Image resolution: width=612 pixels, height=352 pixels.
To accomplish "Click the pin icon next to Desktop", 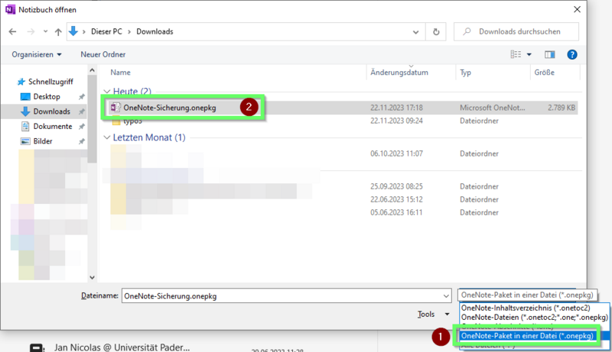I will (82, 96).
